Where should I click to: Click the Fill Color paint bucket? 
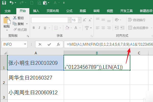coord(67,28)
